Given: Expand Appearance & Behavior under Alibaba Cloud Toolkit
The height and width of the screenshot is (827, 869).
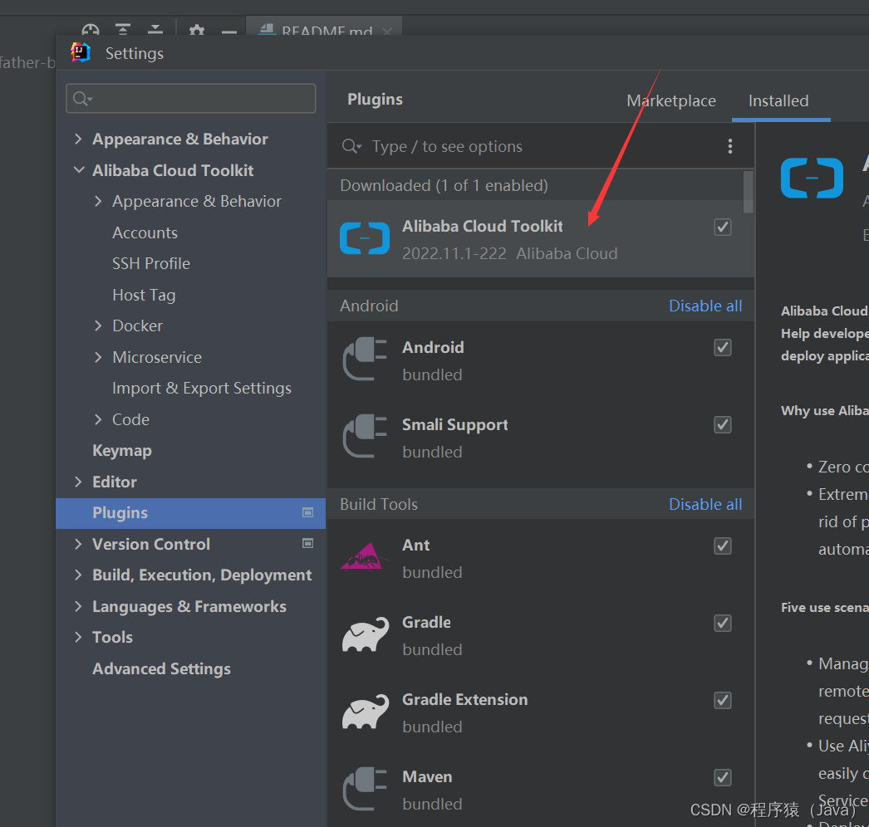Looking at the screenshot, I should click(98, 201).
